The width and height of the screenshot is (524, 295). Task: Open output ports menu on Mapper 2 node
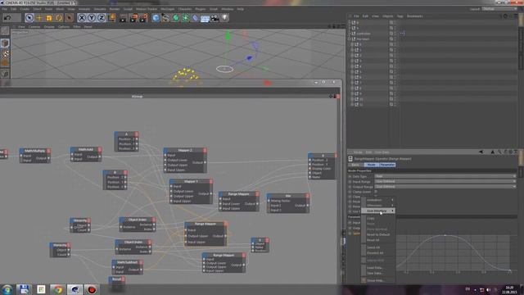click(205, 150)
